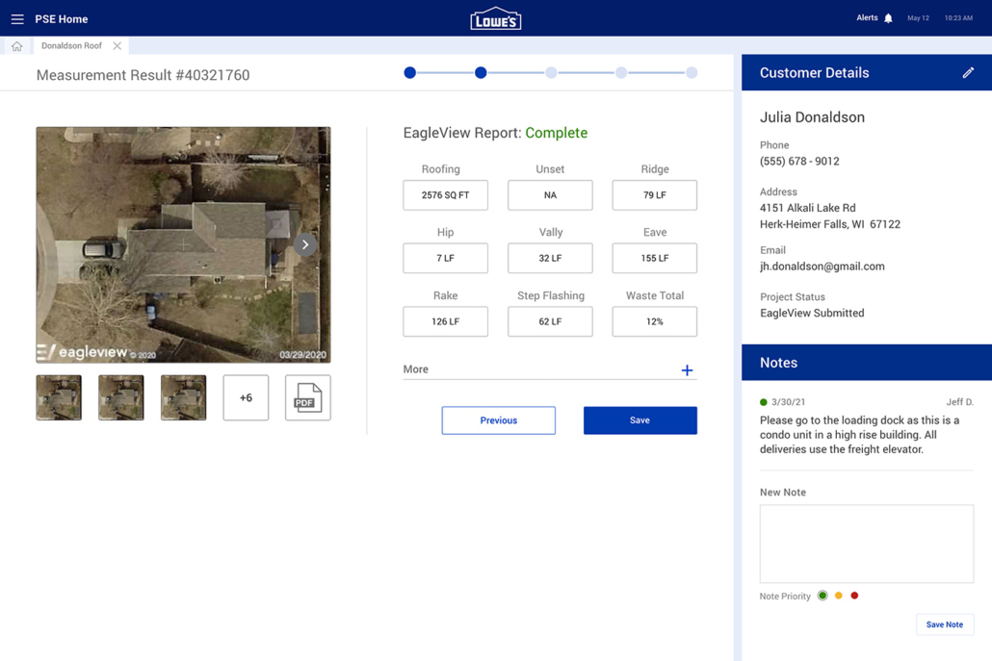Click the May 12 date
The image size is (992, 661).
click(918, 18)
